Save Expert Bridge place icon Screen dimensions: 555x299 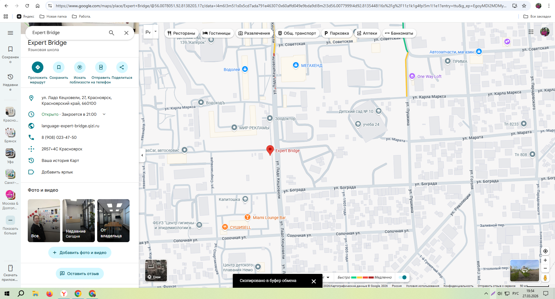point(59,67)
